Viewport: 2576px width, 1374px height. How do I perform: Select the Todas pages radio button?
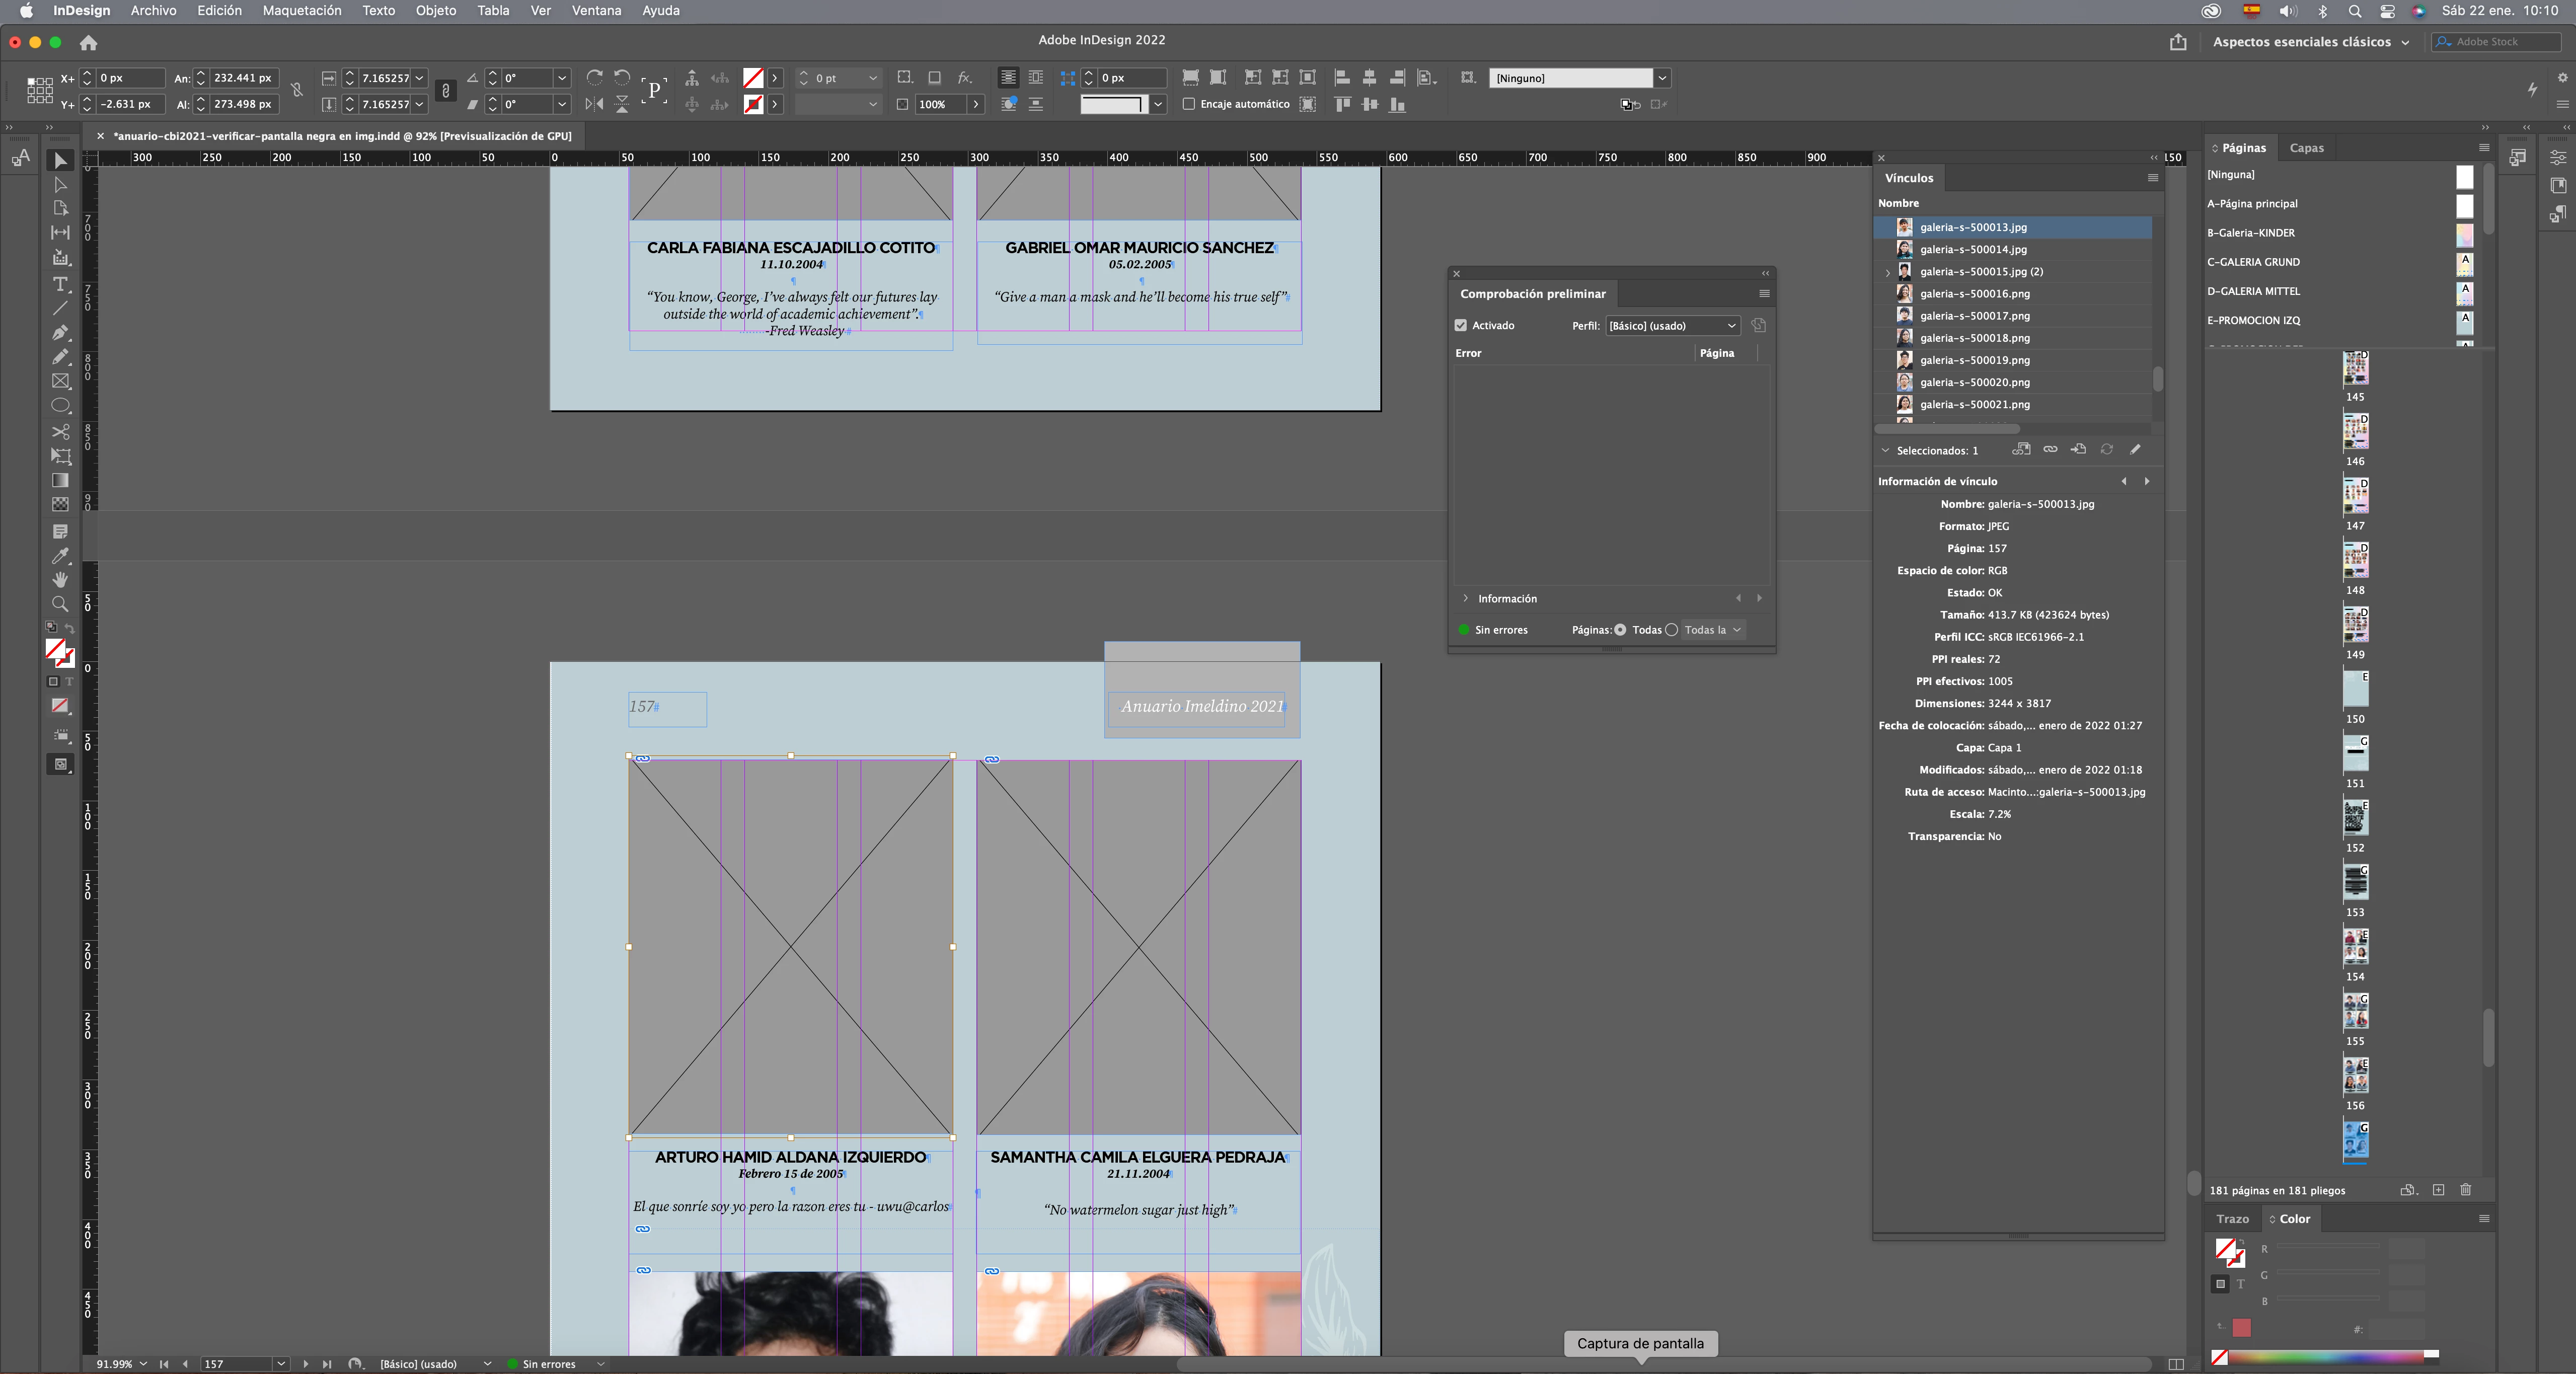[1620, 629]
